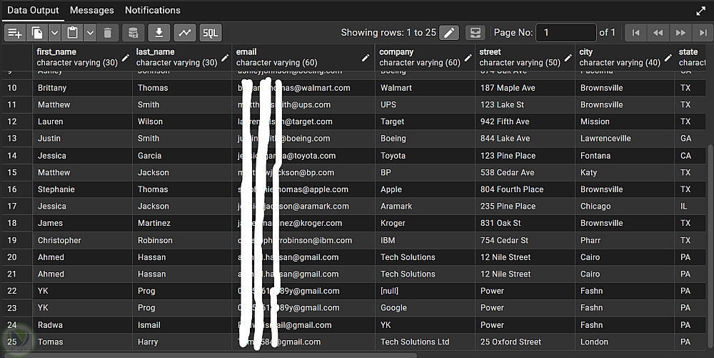
Task: Click the Page No input field
Action: click(566, 33)
